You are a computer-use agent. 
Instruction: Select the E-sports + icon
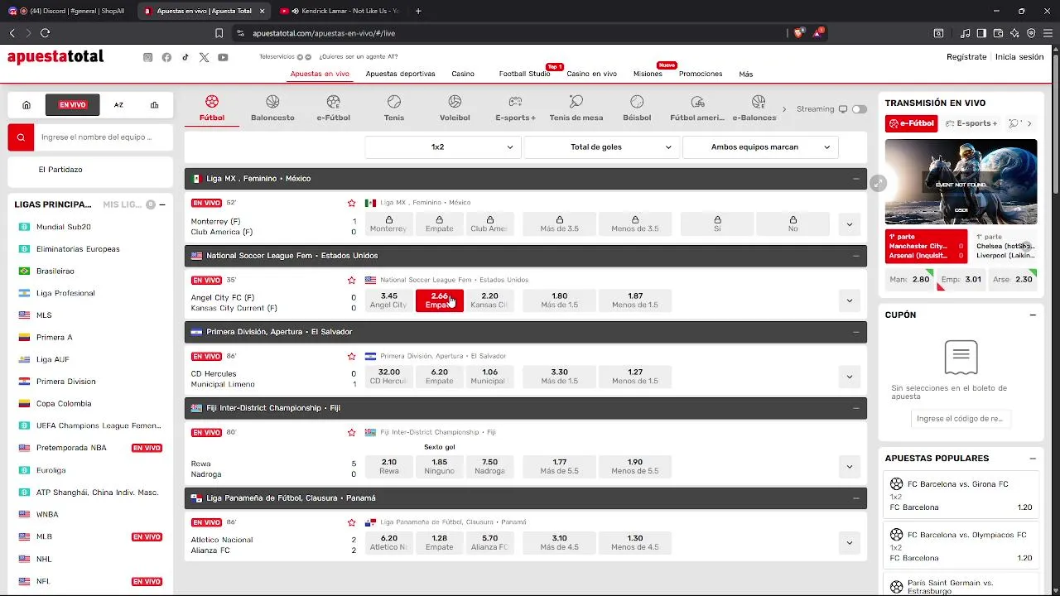tap(515, 108)
